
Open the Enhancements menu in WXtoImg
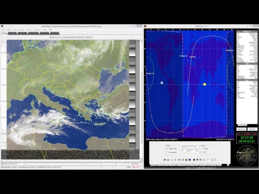18,30
